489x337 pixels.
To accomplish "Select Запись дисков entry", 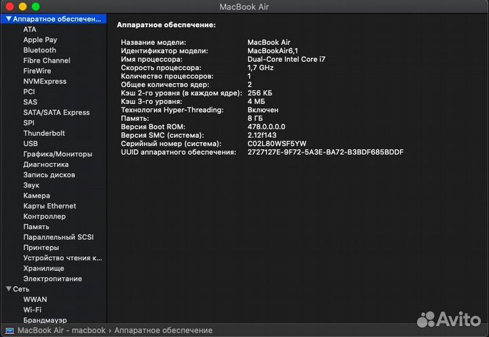I will tap(50, 175).
